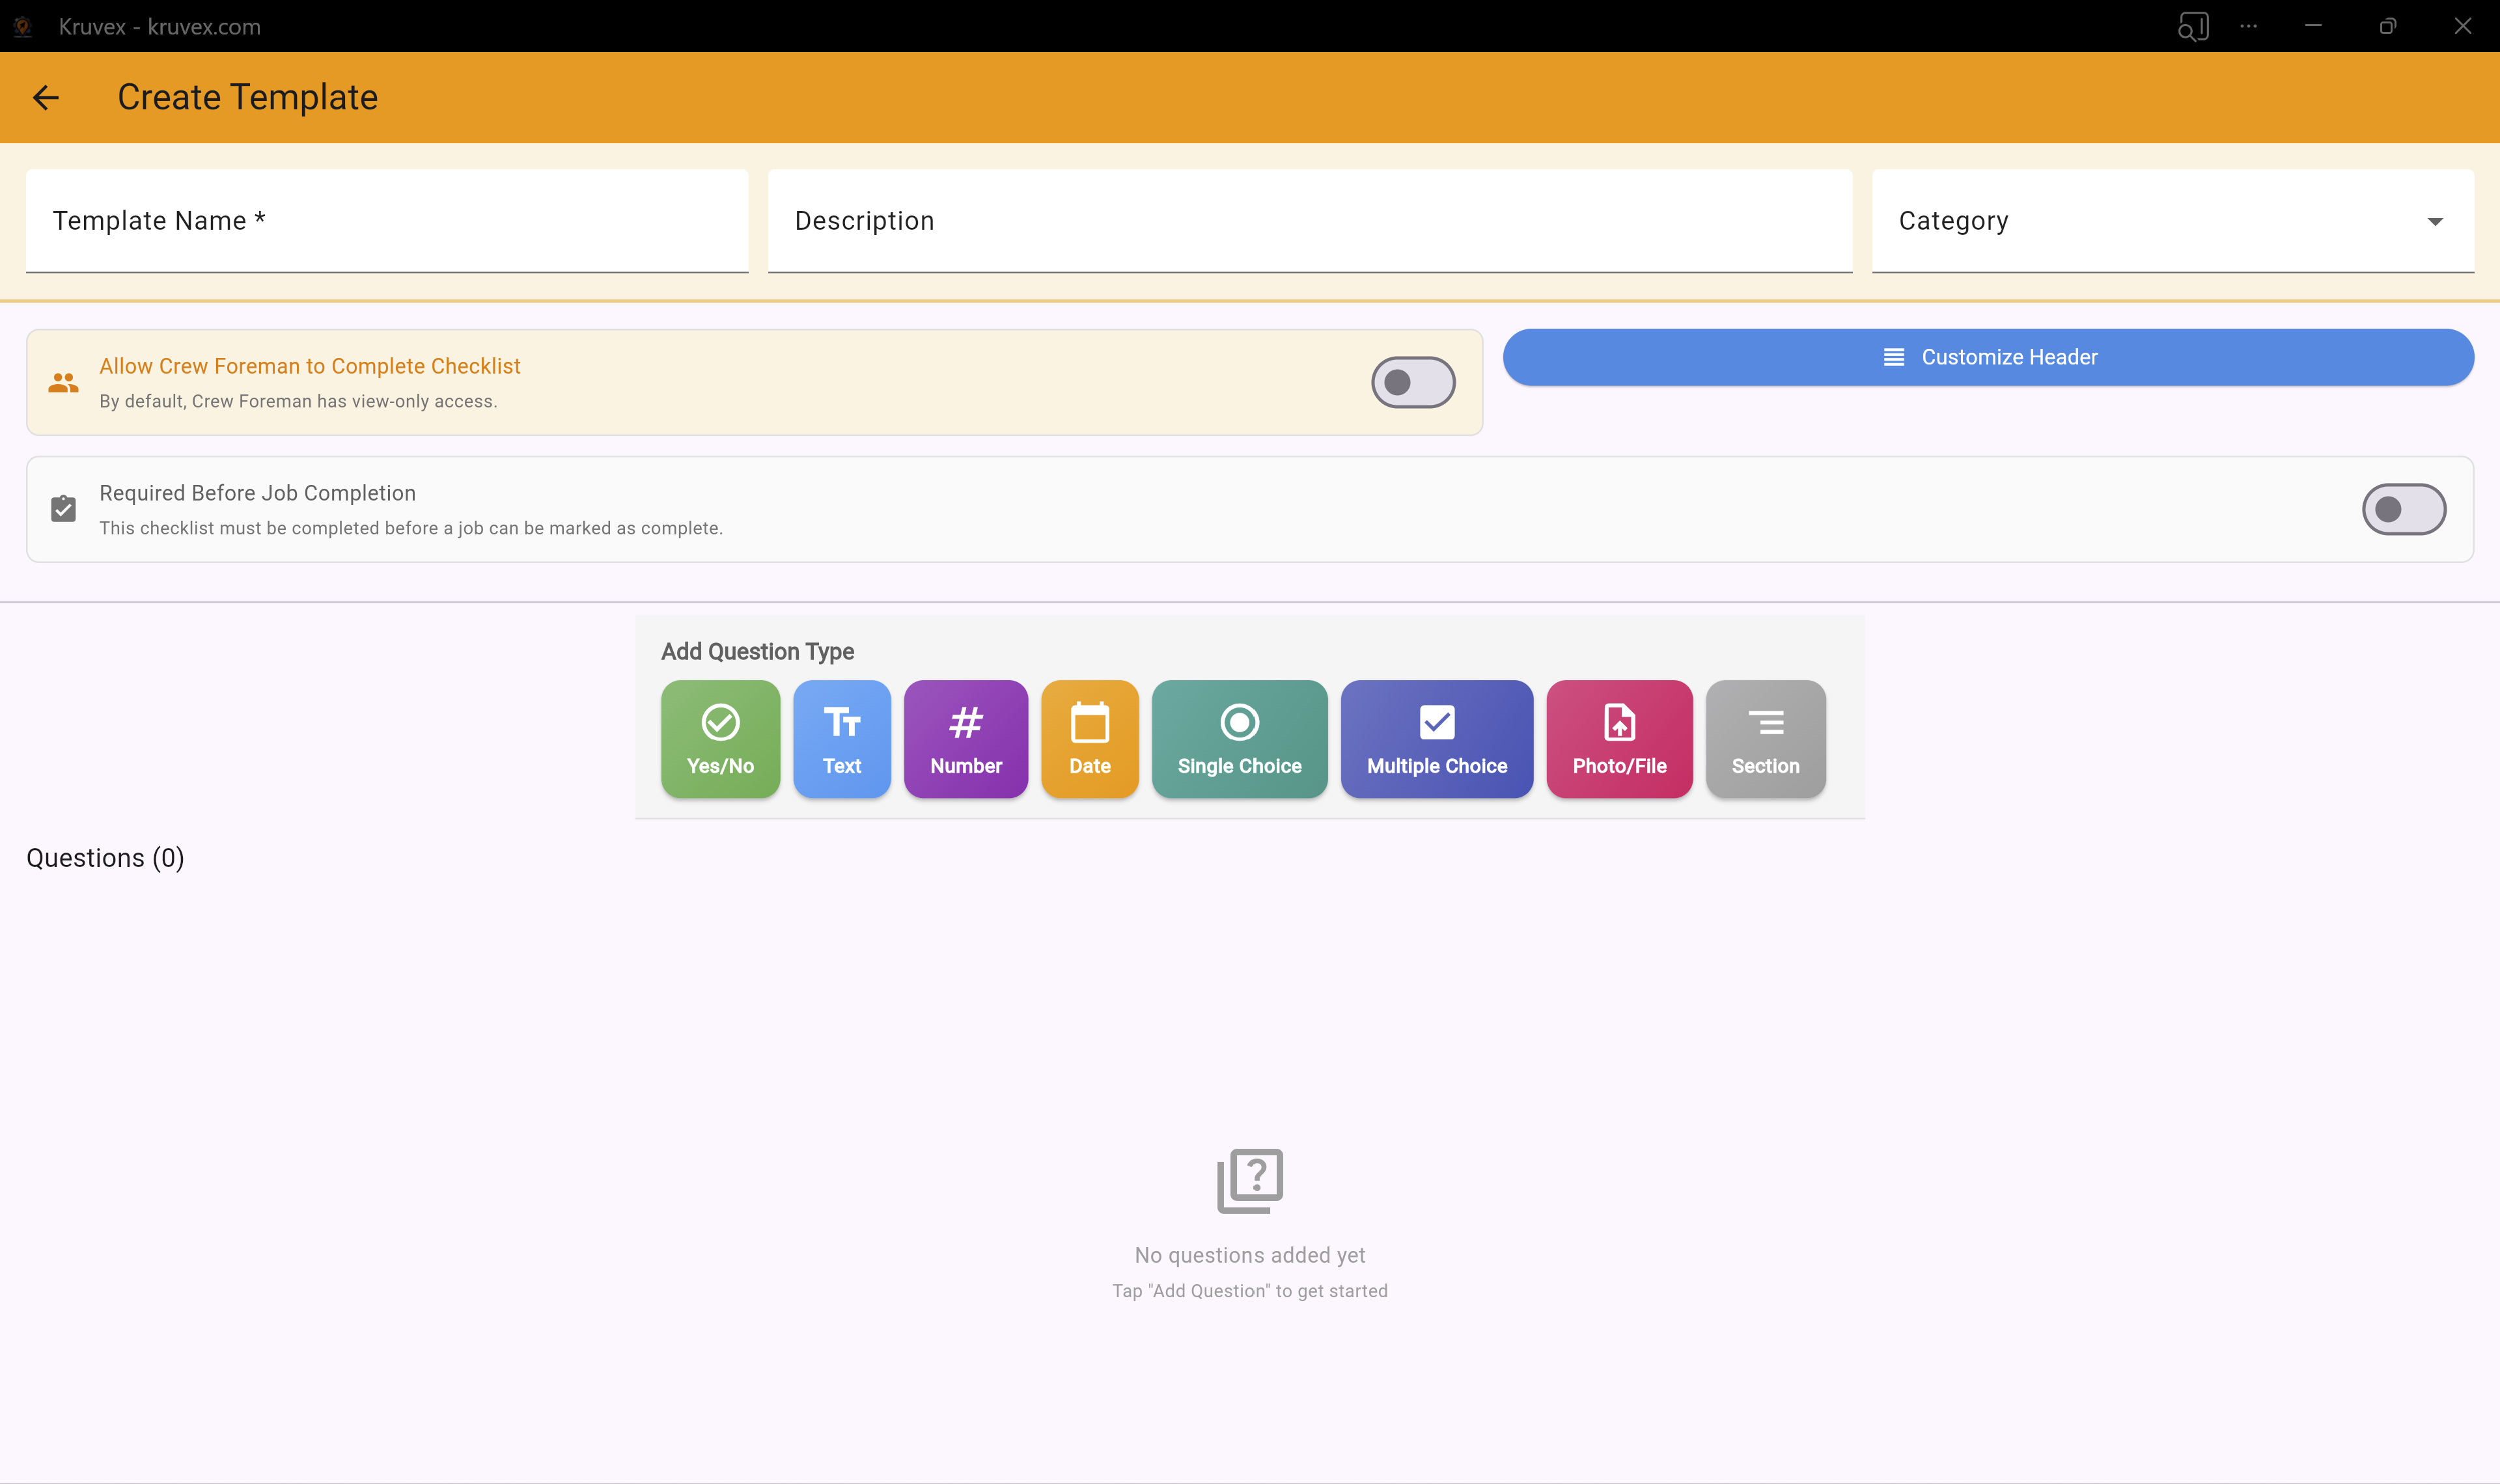Add a Date question type

(x=1089, y=739)
